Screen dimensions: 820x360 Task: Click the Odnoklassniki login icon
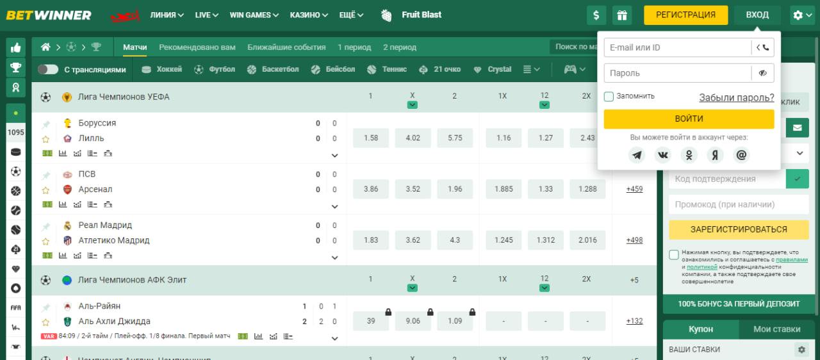tap(689, 155)
